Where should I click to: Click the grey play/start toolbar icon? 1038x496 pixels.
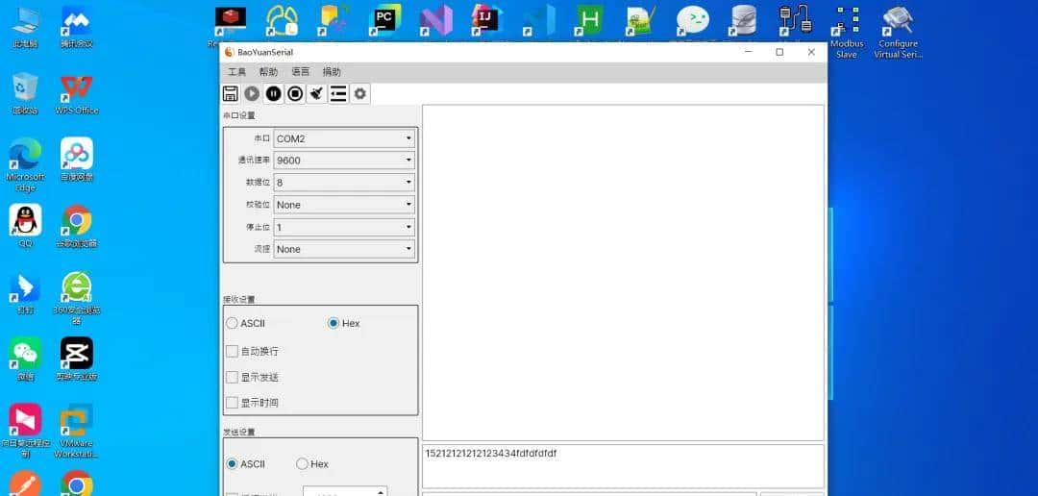252,94
